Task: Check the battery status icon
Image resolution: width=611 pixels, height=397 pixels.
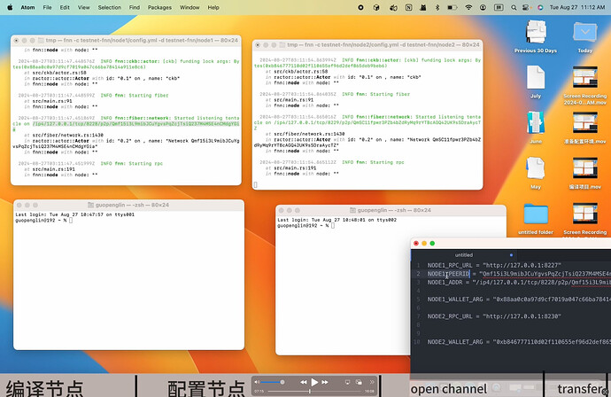Action: (x=452, y=7)
